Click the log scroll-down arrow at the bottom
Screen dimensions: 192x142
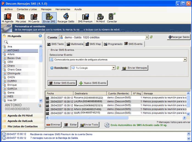click(189, 138)
